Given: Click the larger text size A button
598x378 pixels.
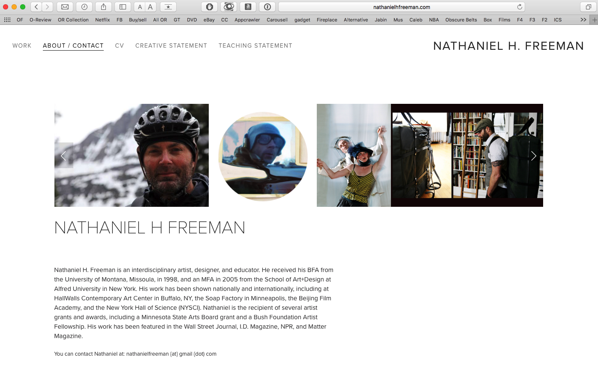Looking at the screenshot, I should (x=150, y=7).
